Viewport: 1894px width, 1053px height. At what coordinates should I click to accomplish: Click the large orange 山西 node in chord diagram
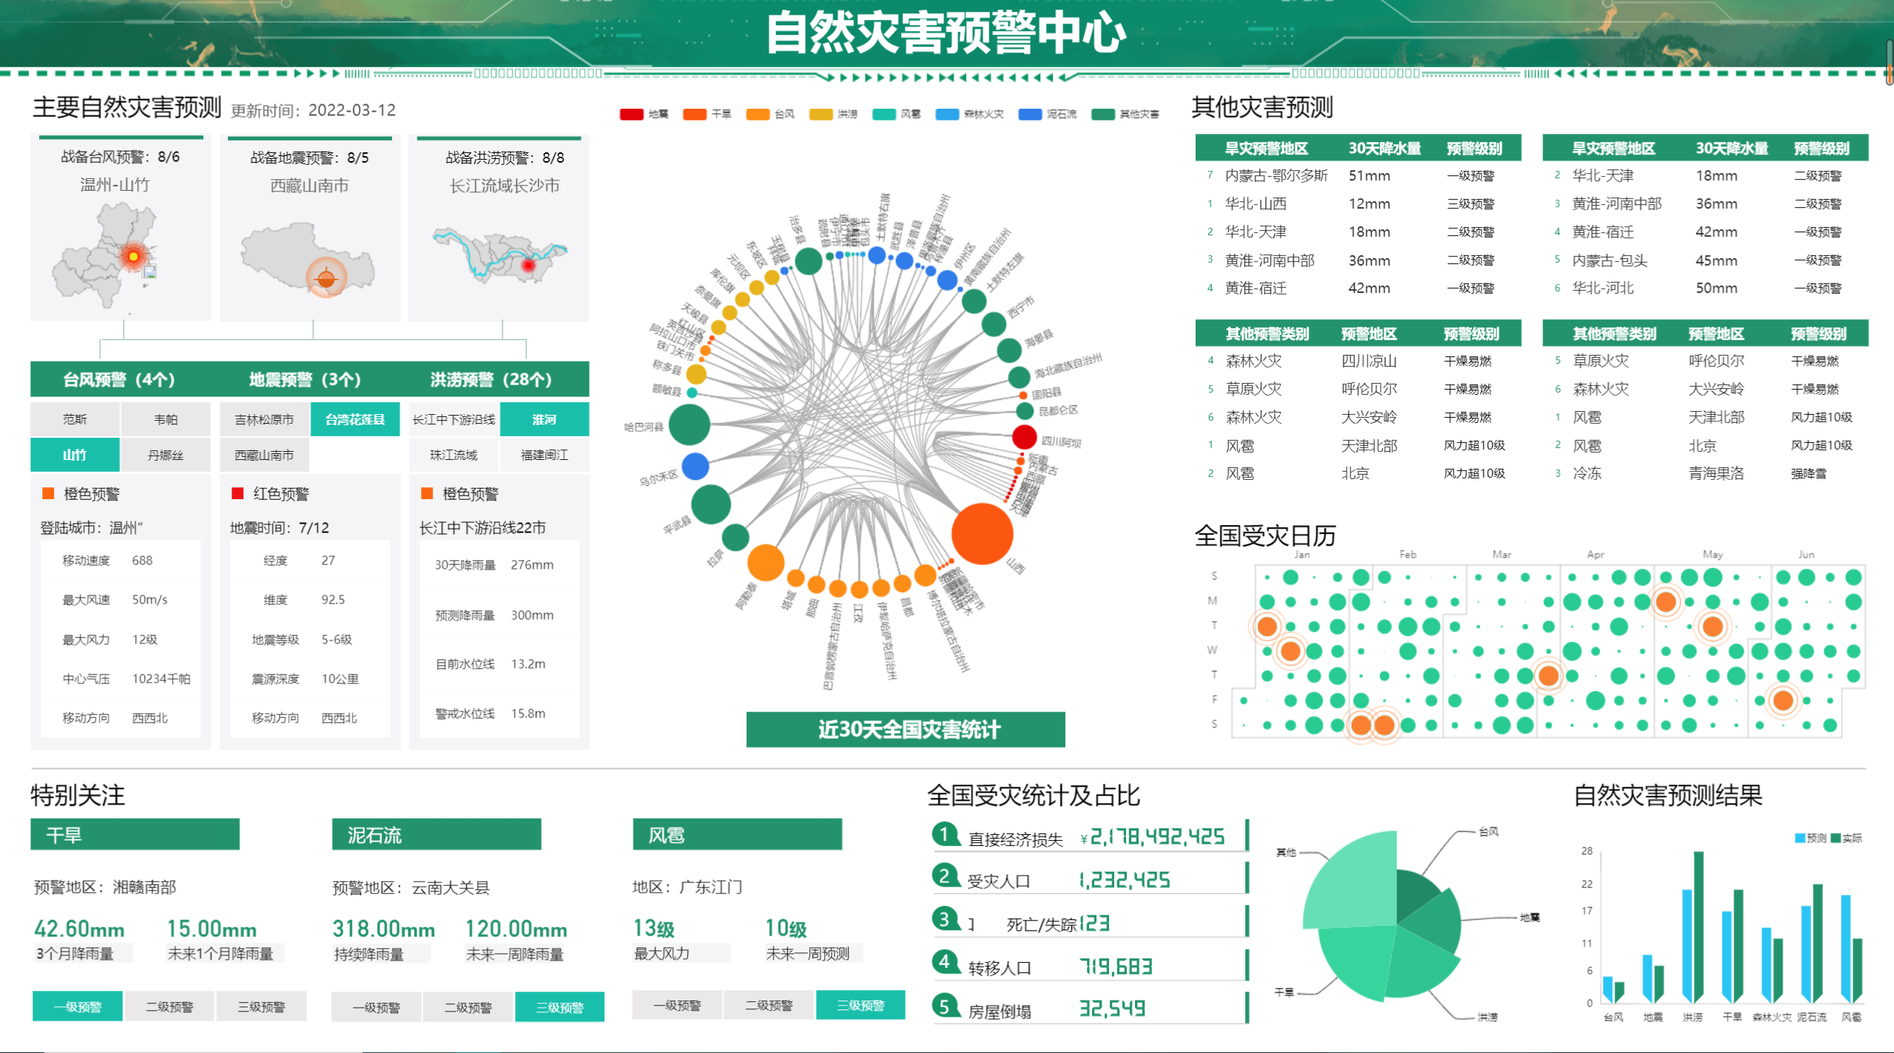coord(983,535)
